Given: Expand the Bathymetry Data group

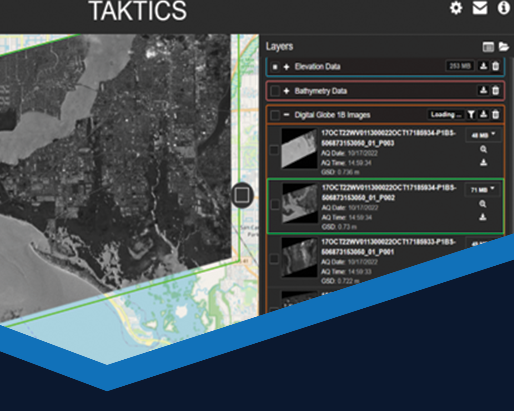Looking at the screenshot, I should (286, 91).
